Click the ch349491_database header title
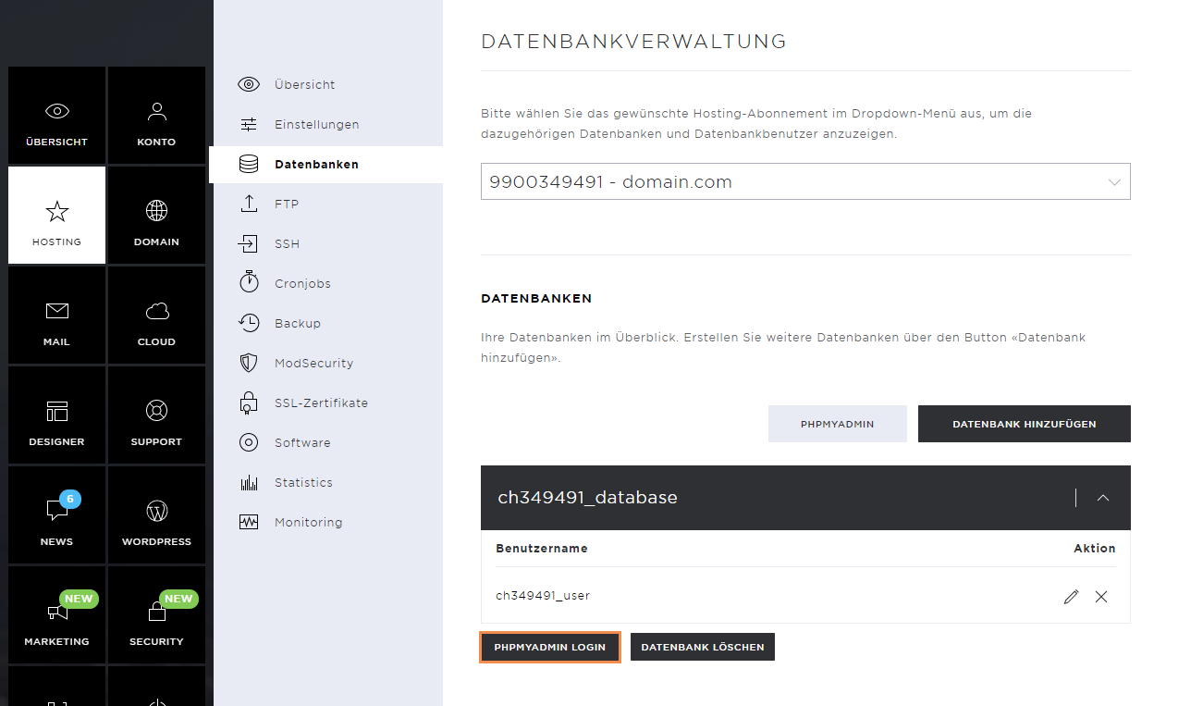The width and height of the screenshot is (1203, 706). tap(588, 498)
